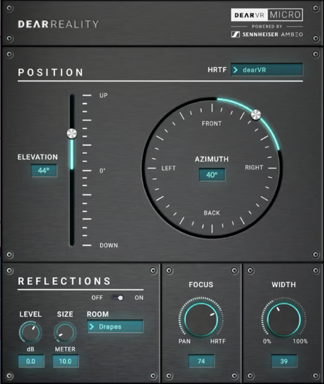Click the OFF label for Reflections
Image resolution: width=324 pixels, height=384 pixels.
tap(97, 298)
